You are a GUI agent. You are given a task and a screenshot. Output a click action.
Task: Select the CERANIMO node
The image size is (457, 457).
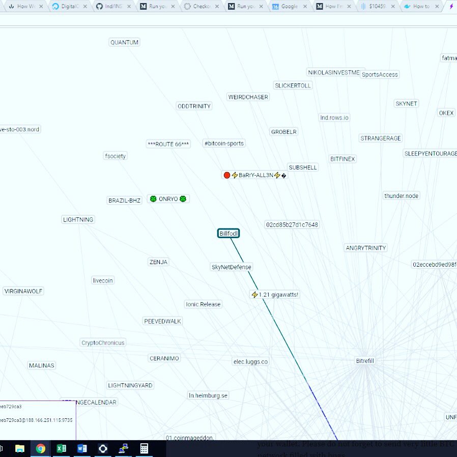[x=164, y=358]
